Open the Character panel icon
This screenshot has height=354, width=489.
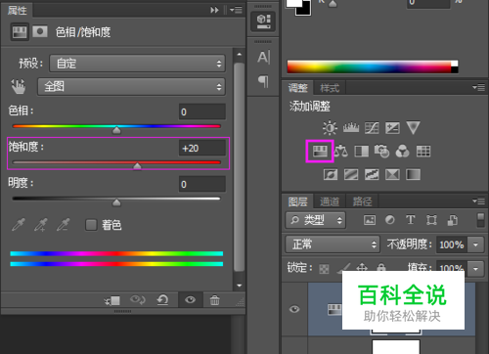pos(263,58)
